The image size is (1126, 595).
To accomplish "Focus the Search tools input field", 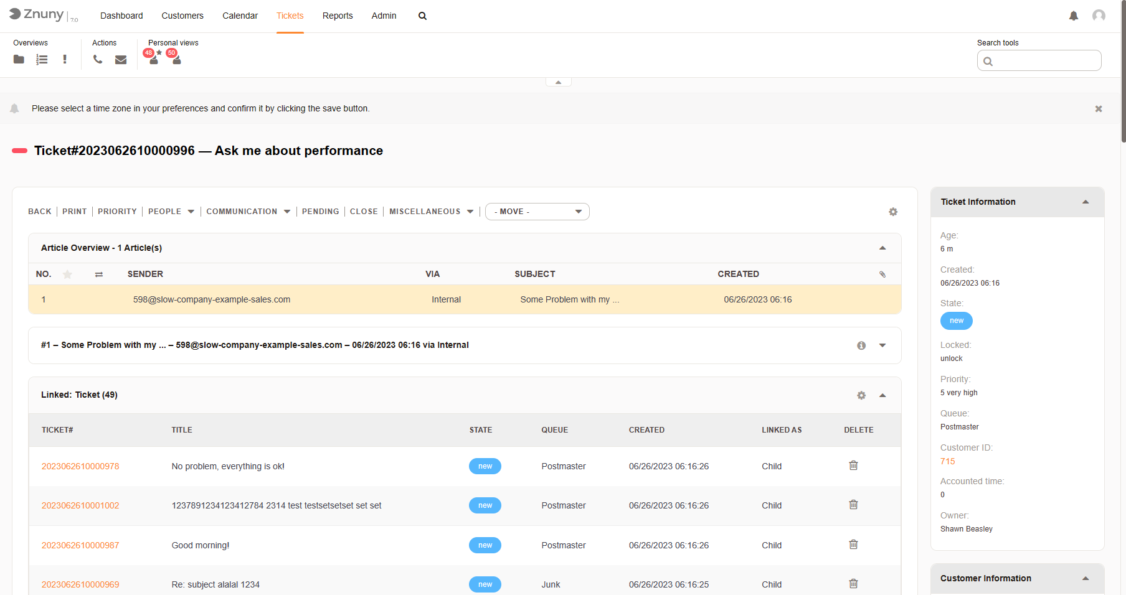I will (x=1045, y=61).
